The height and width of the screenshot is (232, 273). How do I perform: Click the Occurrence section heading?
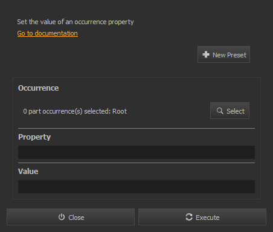39,88
